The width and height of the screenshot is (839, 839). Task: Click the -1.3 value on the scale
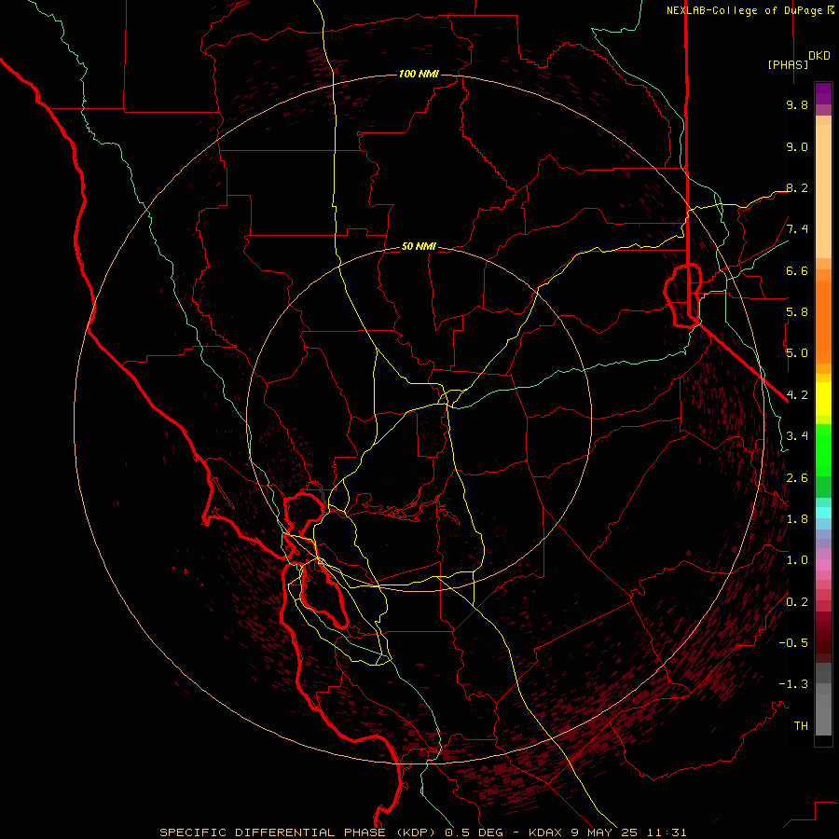tap(793, 684)
